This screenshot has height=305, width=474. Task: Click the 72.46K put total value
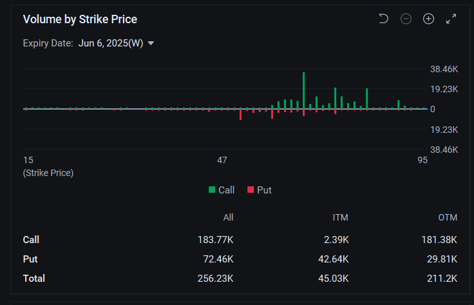[218, 259]
